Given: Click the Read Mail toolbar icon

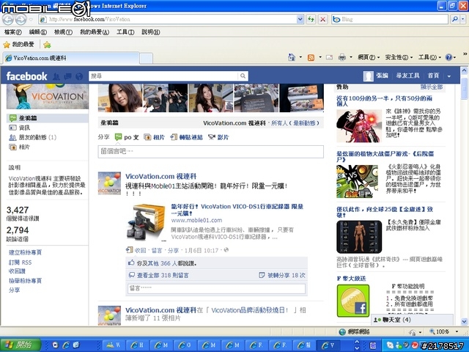Looking at the screenshot, I should tap(329, 57).
